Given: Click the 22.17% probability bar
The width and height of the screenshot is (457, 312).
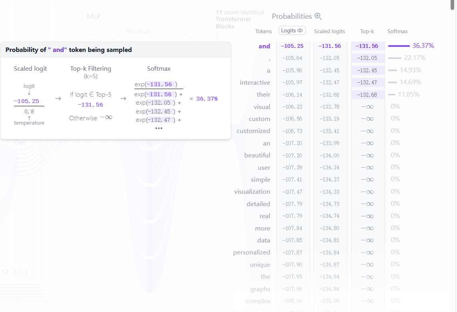Looking at the screenshot, I should tap(395, 58).
